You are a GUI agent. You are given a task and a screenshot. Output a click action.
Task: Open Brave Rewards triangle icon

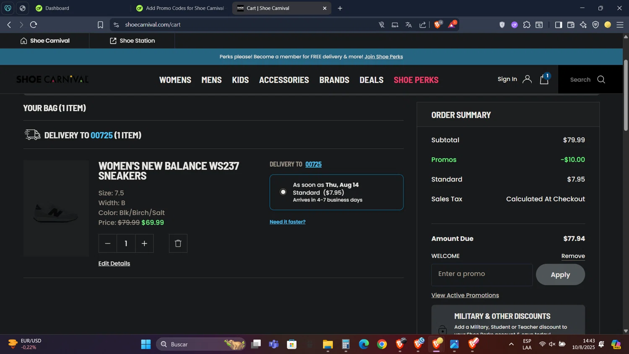pyautogui.click(x=452, y=25)
